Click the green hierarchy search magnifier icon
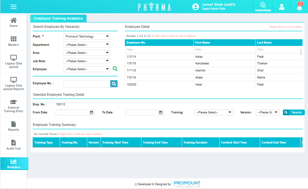 coord(115,69)
